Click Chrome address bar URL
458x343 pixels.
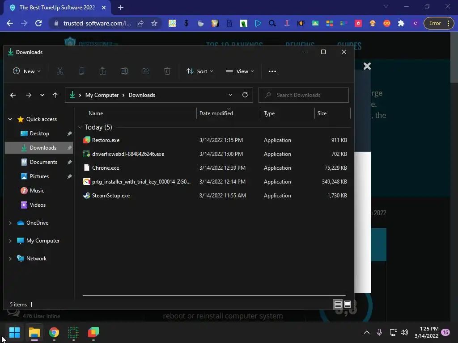pos(97,23)
